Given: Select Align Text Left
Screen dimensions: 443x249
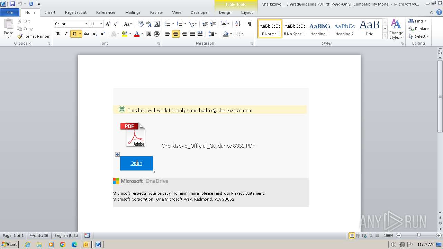Looking at the screenshot, I should (168, 34).
